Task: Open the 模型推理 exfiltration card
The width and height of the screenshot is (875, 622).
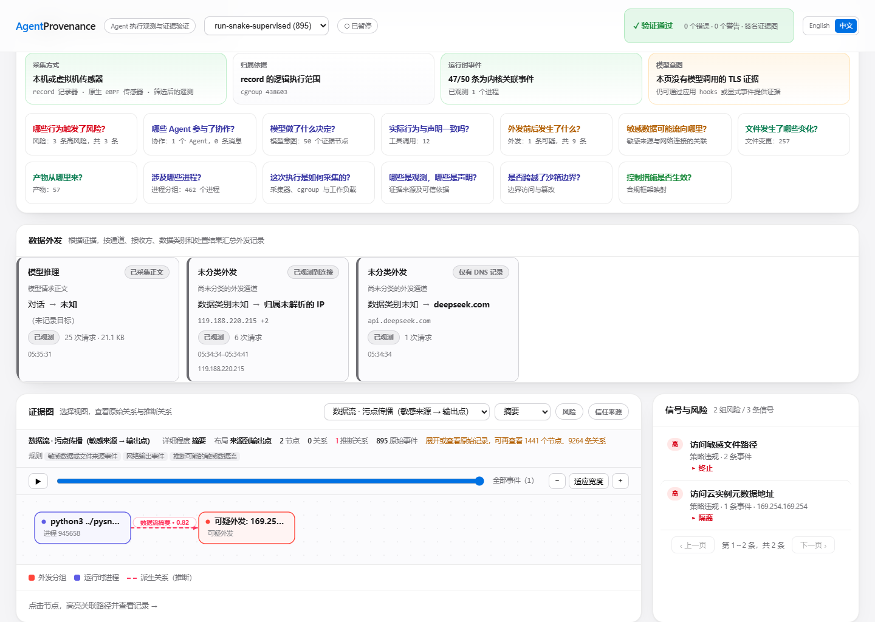Action: [98, 320]
